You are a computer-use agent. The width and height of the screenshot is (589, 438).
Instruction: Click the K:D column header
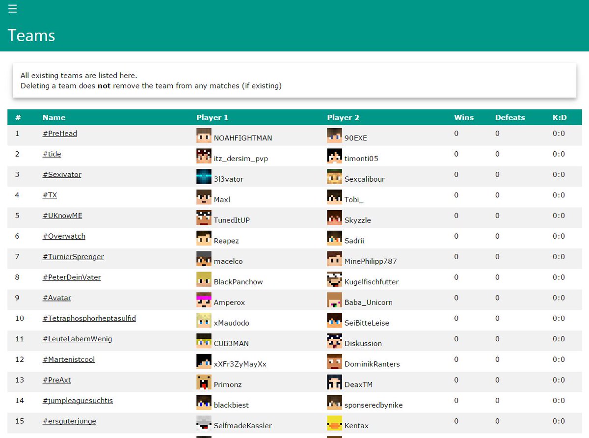(560, 118)
